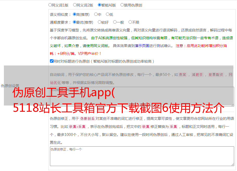Click into the 自动锁词 text area
The image size is (237, 171).
pos(142,96)
